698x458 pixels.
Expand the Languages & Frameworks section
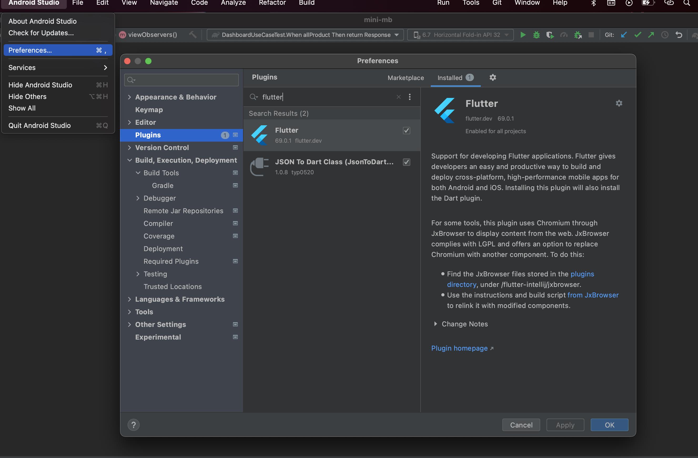[x=129, y=299]
